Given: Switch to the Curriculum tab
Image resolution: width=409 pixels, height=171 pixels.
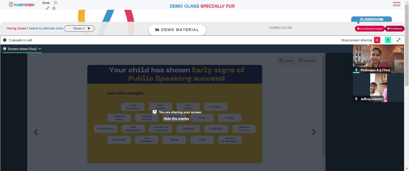Looking at the screenshot, I should click(281, 28).
